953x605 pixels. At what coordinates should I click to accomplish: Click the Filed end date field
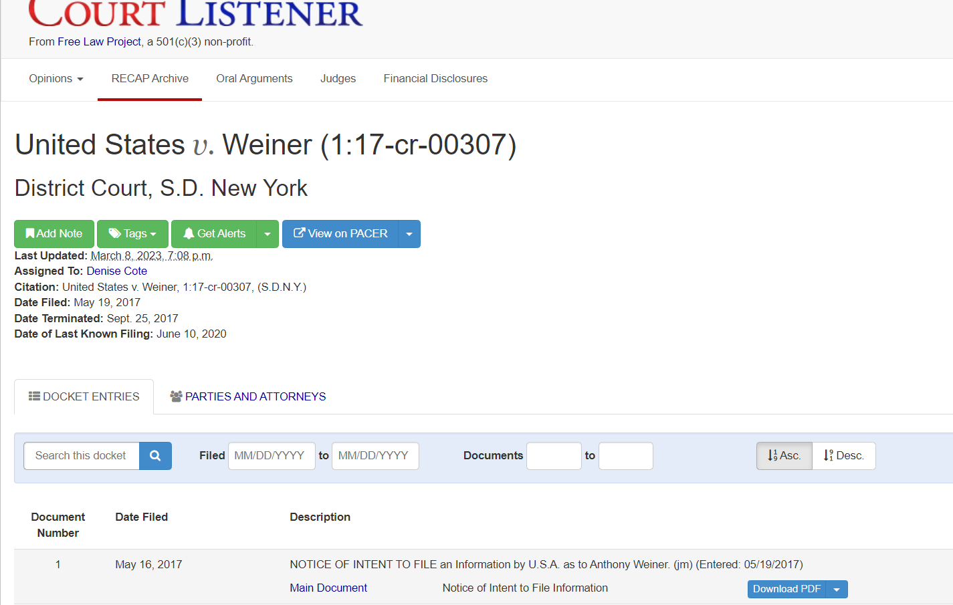375,456
